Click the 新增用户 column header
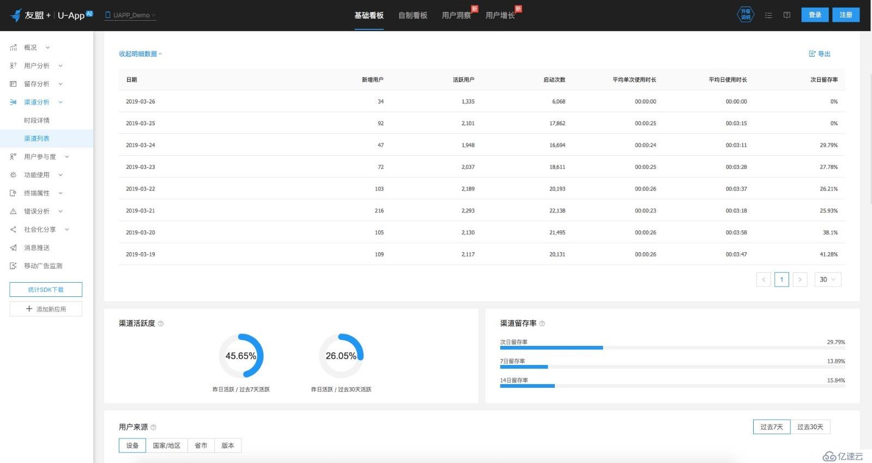The width and height of the screenshot is (872, 463). [x=372, y=80]
